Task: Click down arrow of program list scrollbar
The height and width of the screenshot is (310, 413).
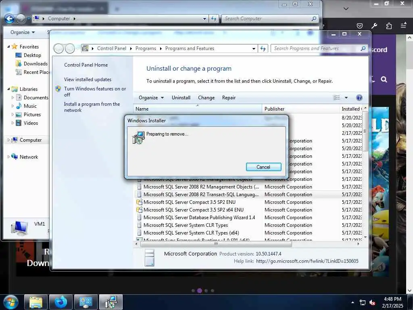Action: (x=365, y=237)
